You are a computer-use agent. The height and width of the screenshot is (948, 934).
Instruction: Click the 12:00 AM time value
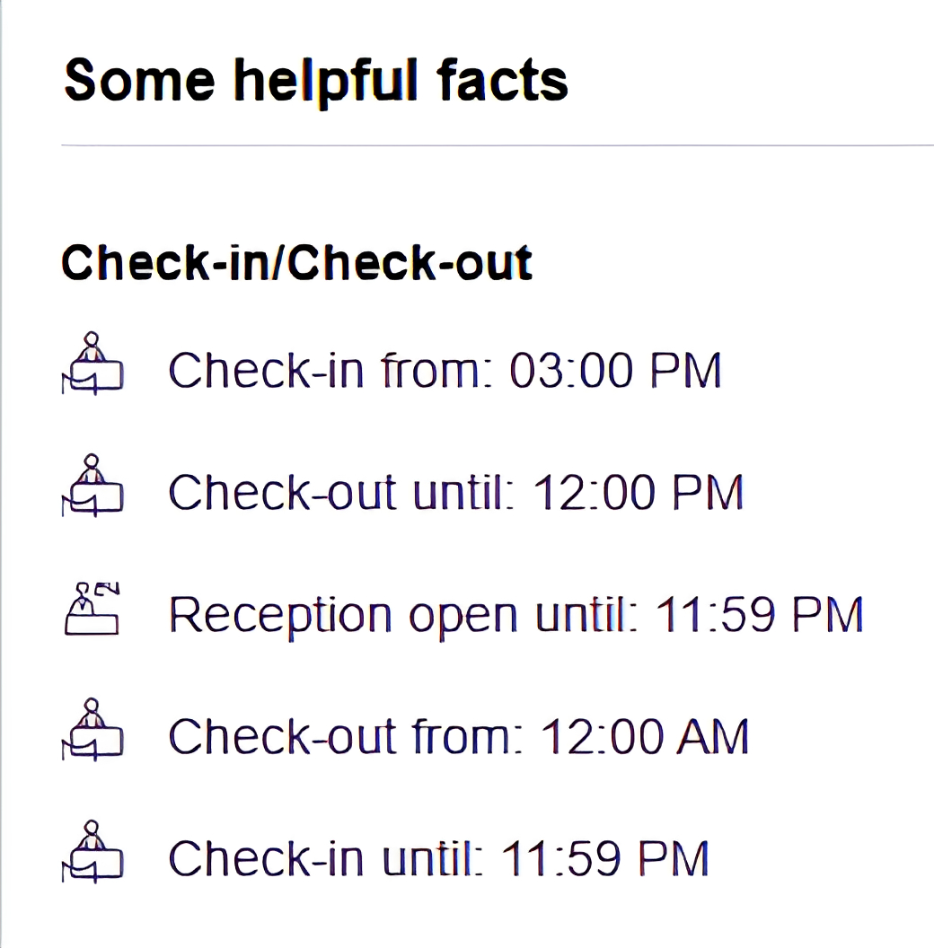[644, 736]
